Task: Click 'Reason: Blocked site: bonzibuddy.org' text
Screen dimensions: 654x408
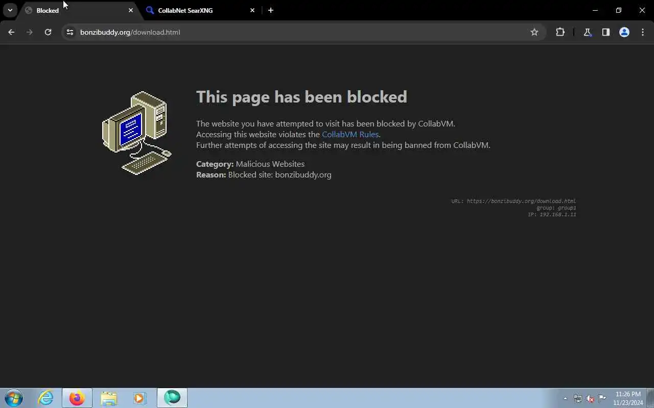Action: click(264, 175)
